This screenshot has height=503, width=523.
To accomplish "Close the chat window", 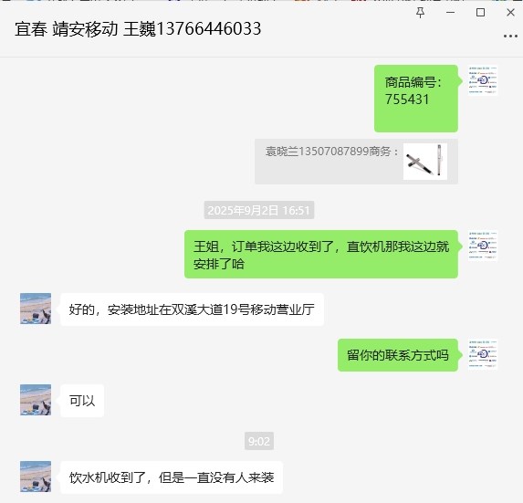I will pos(510,13).
